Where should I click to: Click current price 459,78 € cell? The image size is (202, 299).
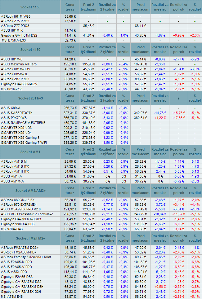point(70,123)
